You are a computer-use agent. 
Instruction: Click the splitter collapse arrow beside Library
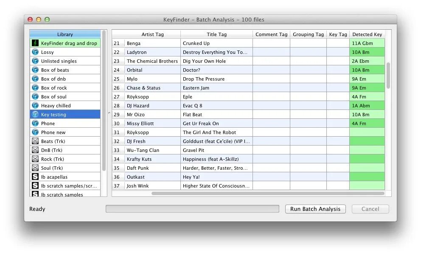[x=109, y=113]
